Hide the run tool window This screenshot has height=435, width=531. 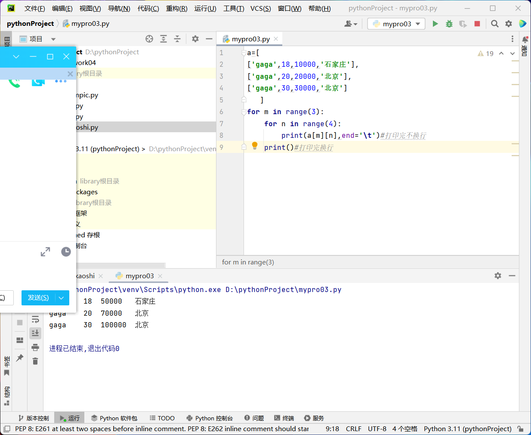(512, 276)
